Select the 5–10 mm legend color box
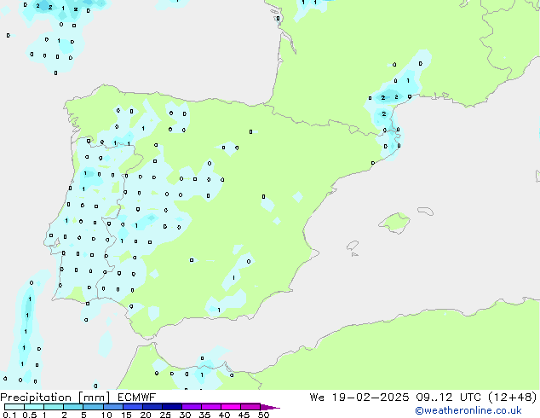The width and height of the screenshot is (540, 418). [x=93, y=407]
